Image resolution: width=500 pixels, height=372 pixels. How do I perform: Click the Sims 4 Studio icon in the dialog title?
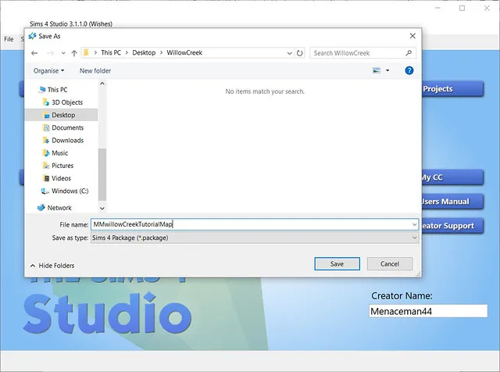pyautogui.click(x=32, y=36)
